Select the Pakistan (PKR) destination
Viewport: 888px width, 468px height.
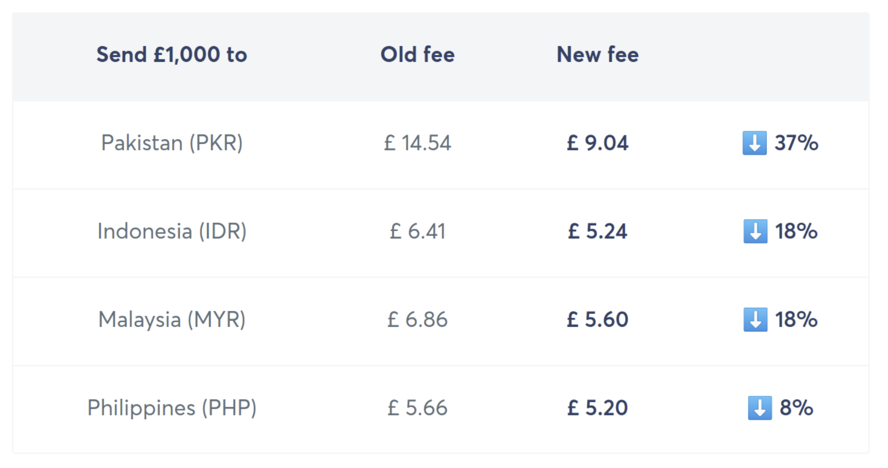point(172,143)
